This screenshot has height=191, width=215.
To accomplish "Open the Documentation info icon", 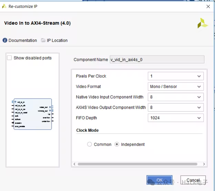I will point(5,40).
